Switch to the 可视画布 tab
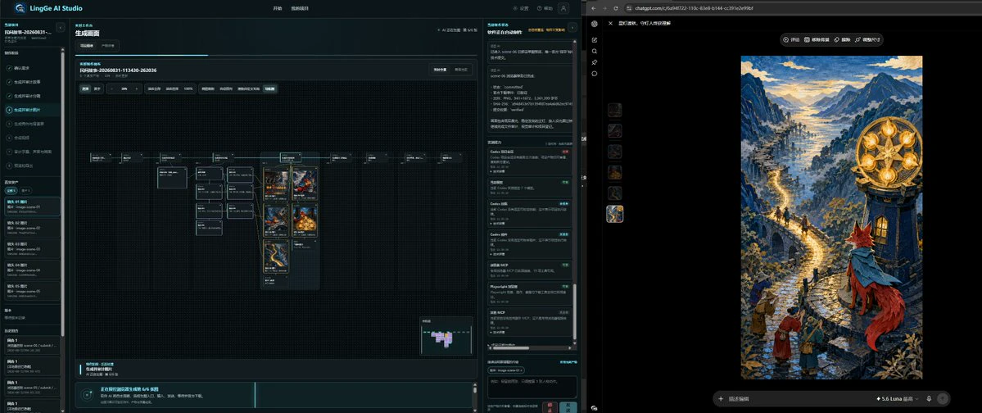Viewport: 982px width, 413px height. tap(87, 46)
